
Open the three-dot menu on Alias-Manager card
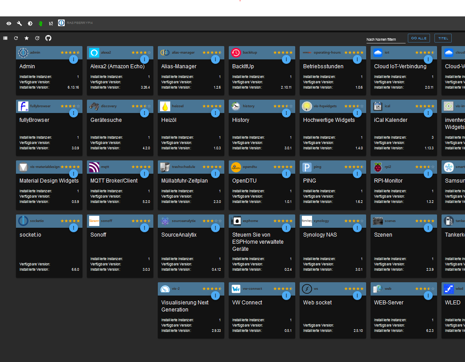tap(215, 59)
